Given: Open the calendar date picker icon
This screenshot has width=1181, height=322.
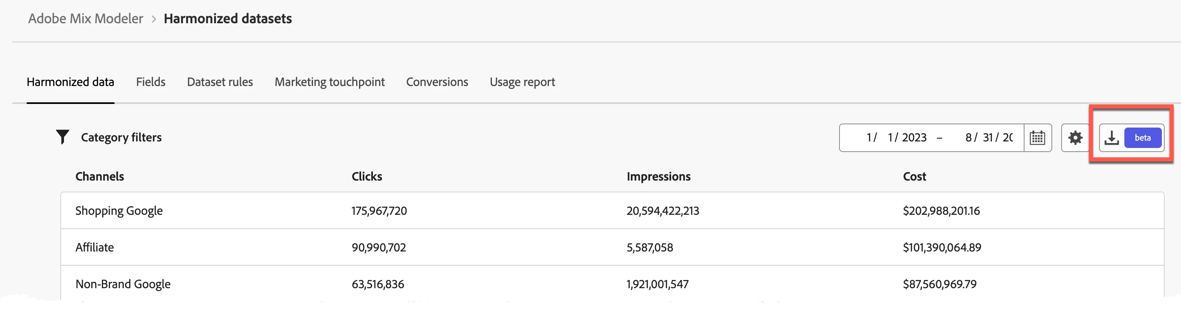Looking at the screenshot, I should pos(1037,138).
